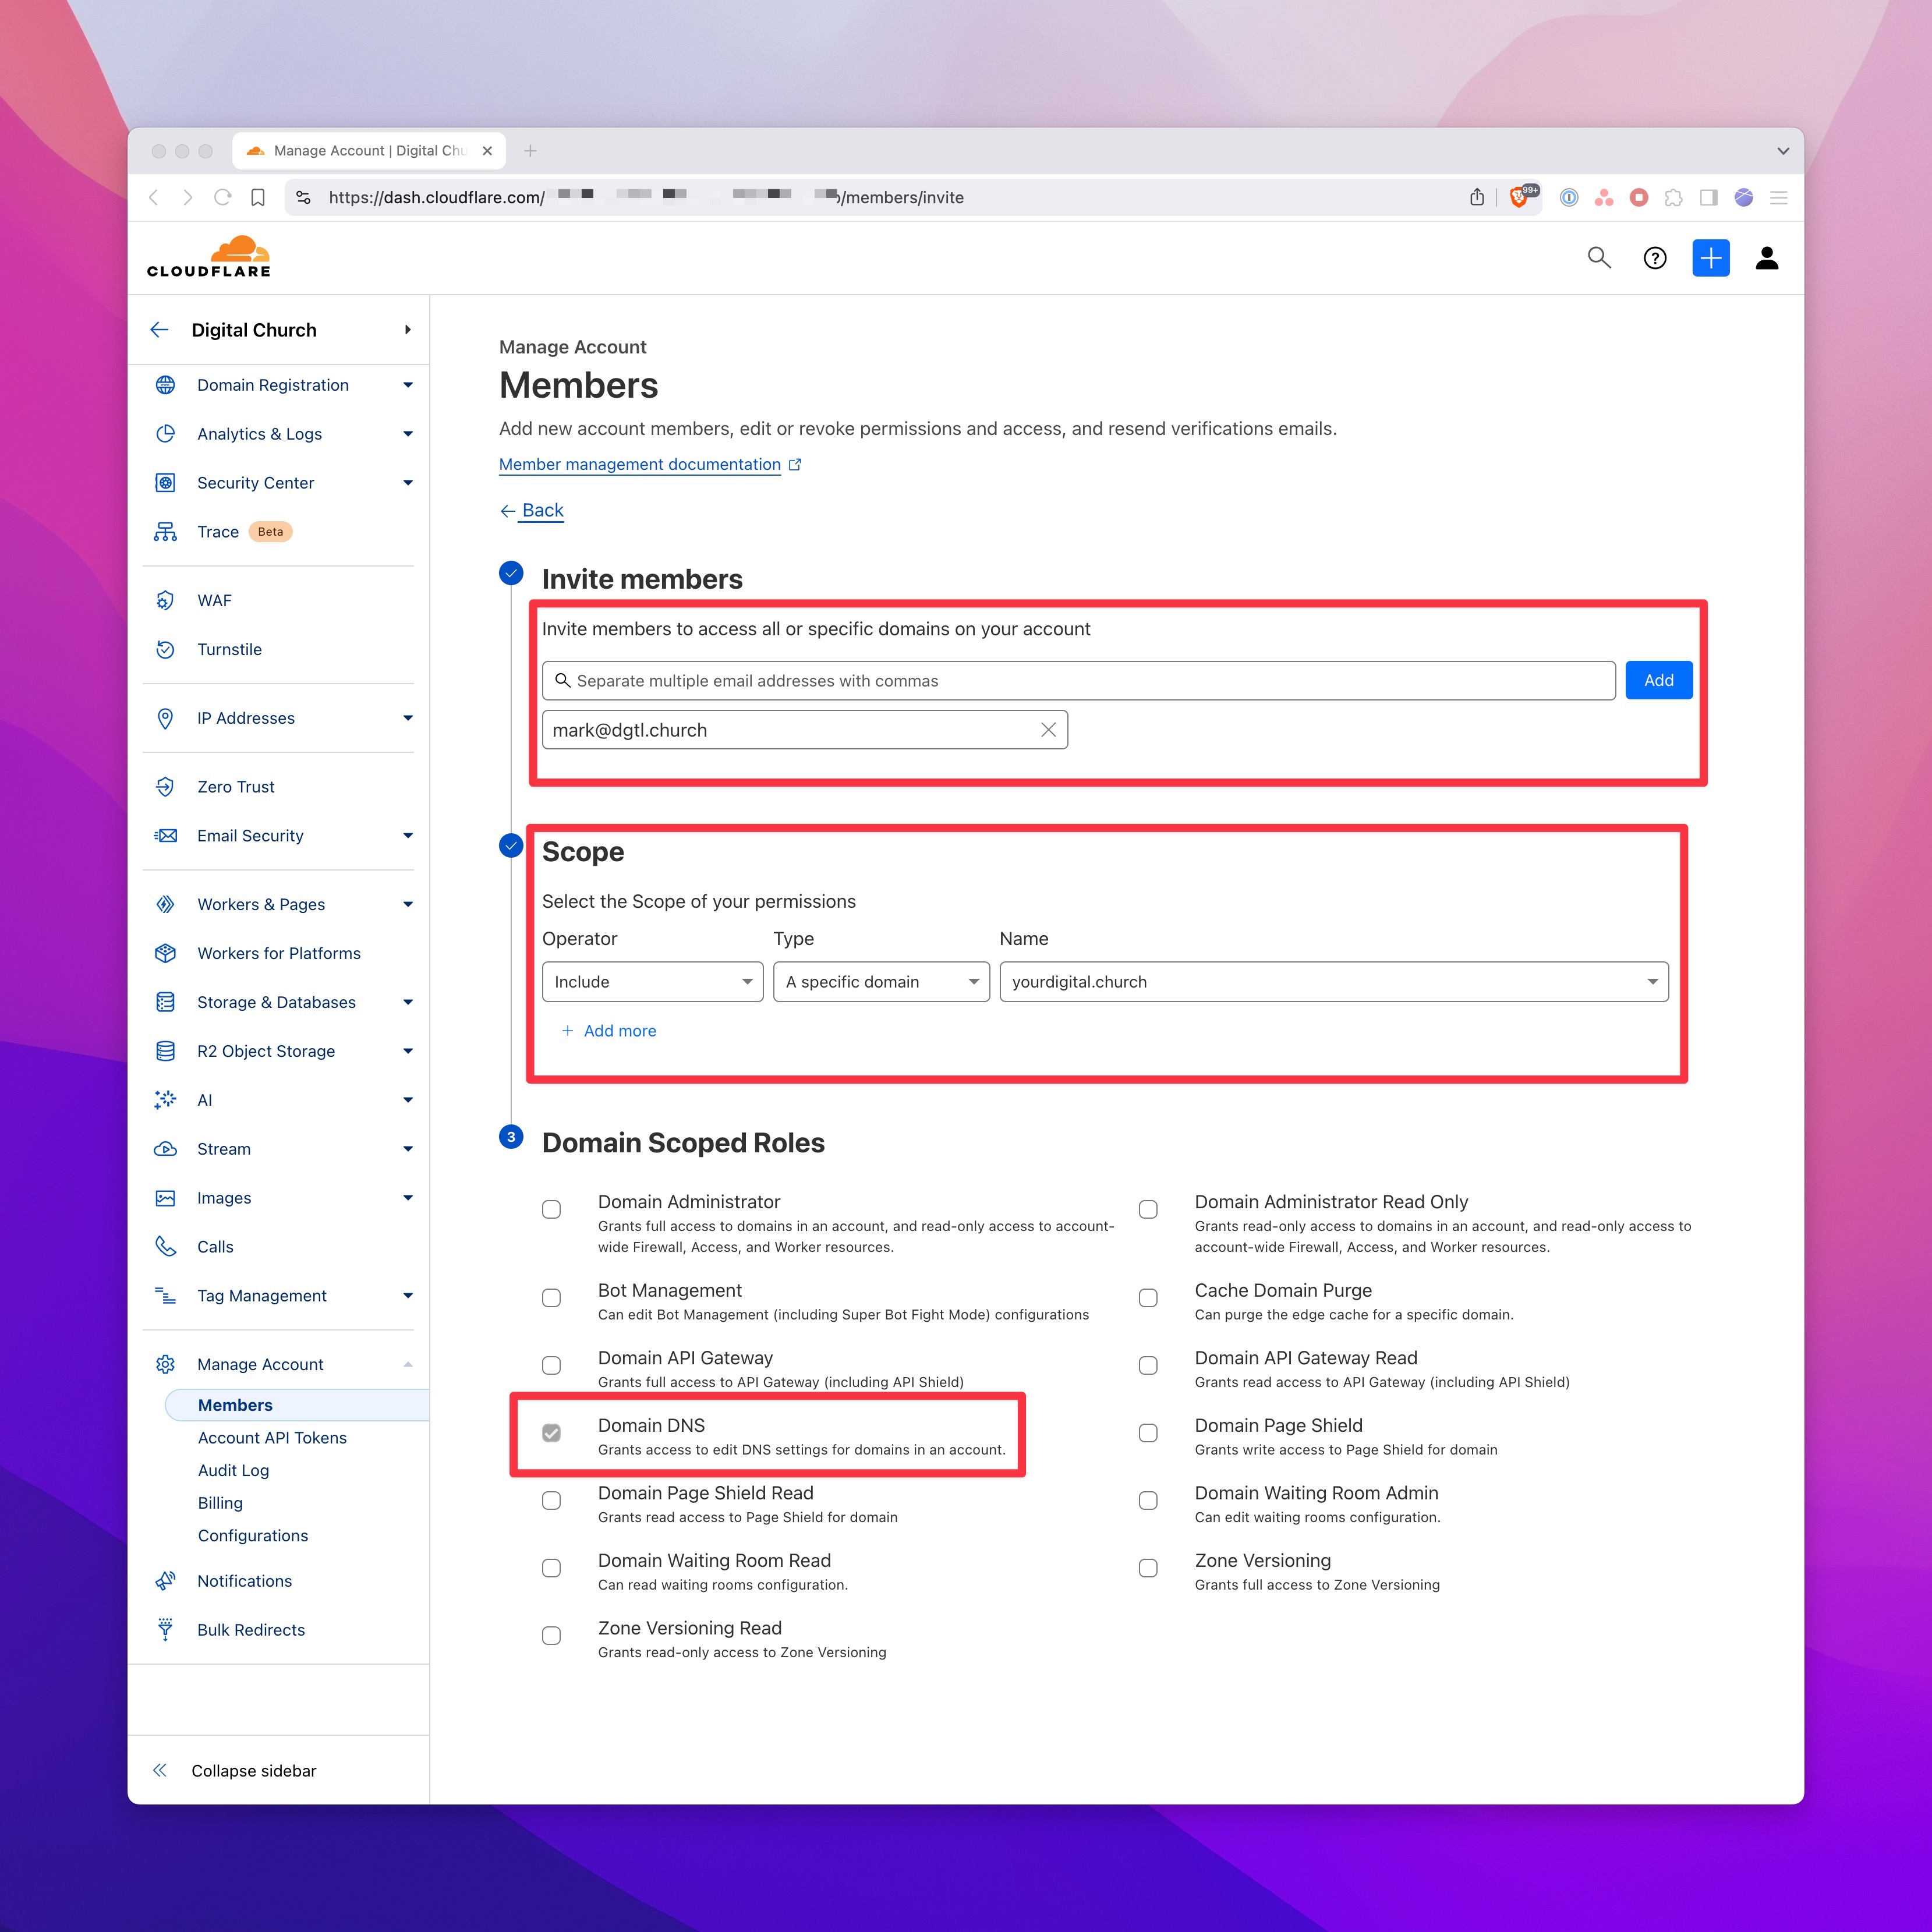This screenshot has height=1932, width=1932.
Task: Click Add more scope link
Action: [x=609, y=1031]
